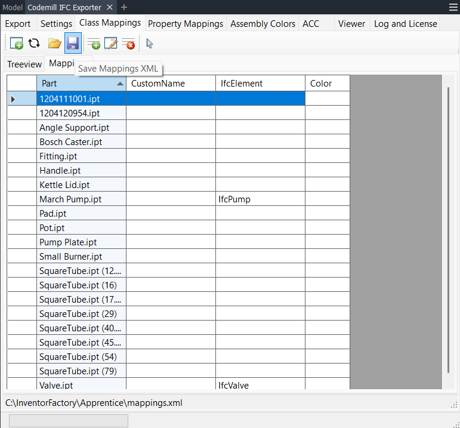This screenshot has width=460, height=428.
Task: Open mappings file with folder icon
Action: tap(54, 44)
